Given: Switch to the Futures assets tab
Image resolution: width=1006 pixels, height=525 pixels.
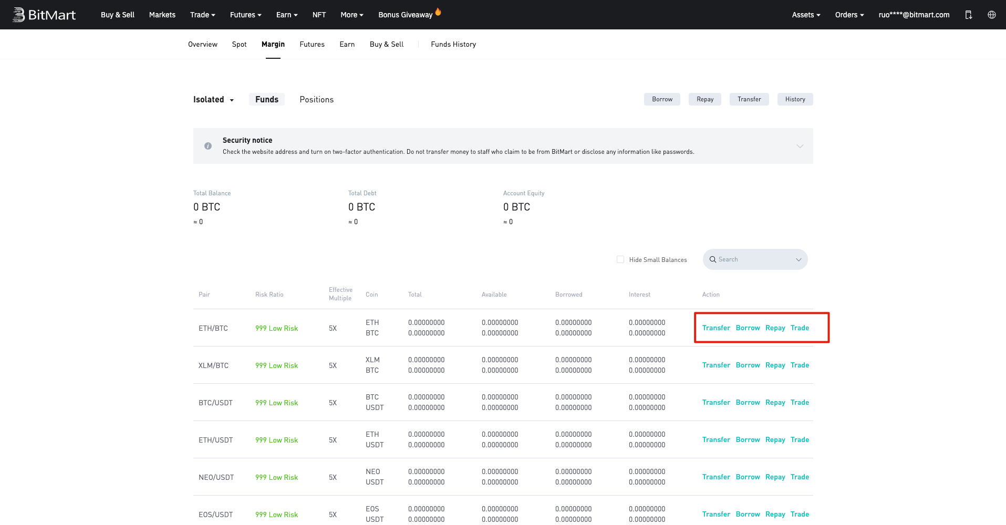Looking at the screenshot, I should coord(312,44).
